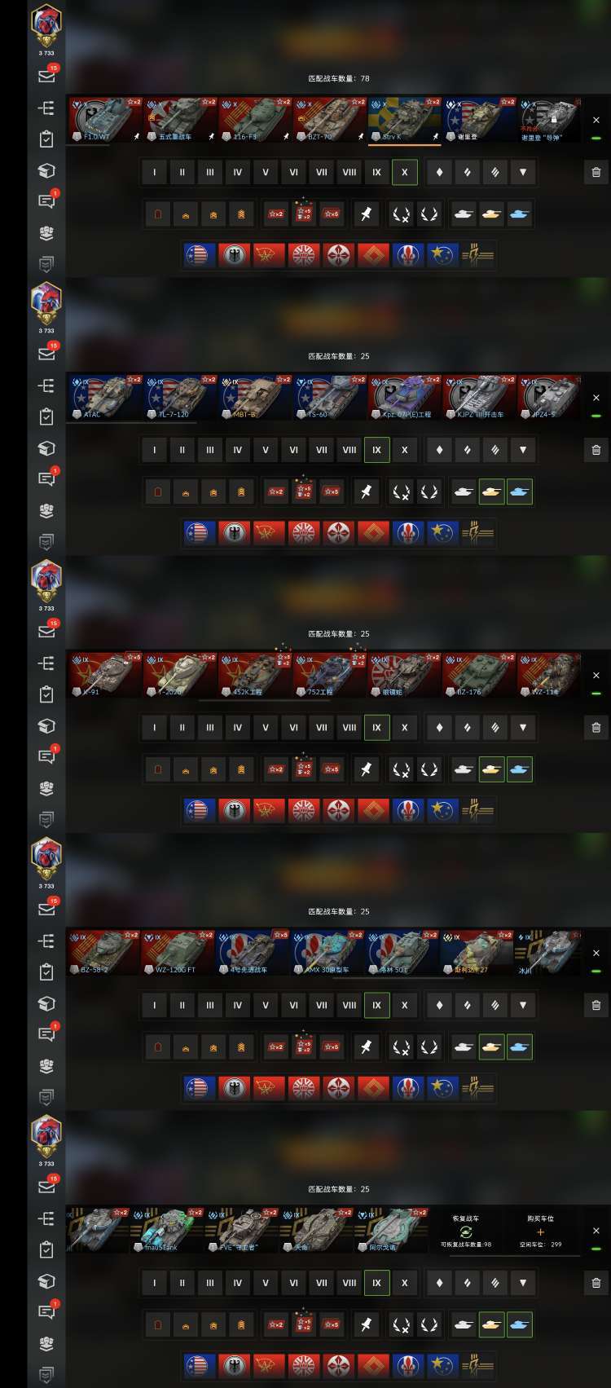The width and height of the screenshot is (611, 1388).
Task: Select the light tank diamond filter in the 78-vehicle panel
Action: (x=440, y=172)
